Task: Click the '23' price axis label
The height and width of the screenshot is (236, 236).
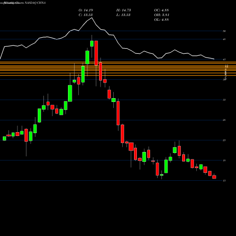Action: click(224, 140)
